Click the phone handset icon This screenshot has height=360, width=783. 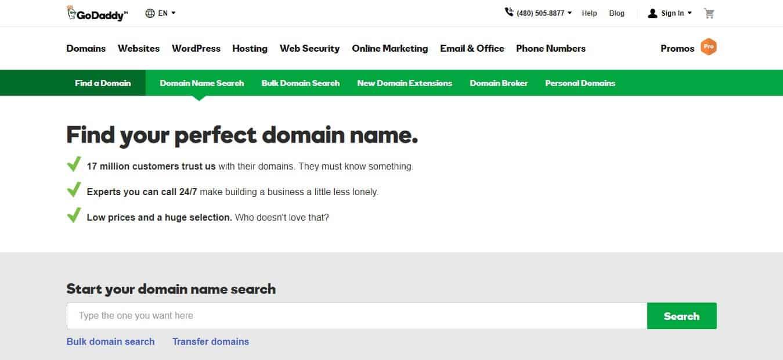click(x=509, y=12)
